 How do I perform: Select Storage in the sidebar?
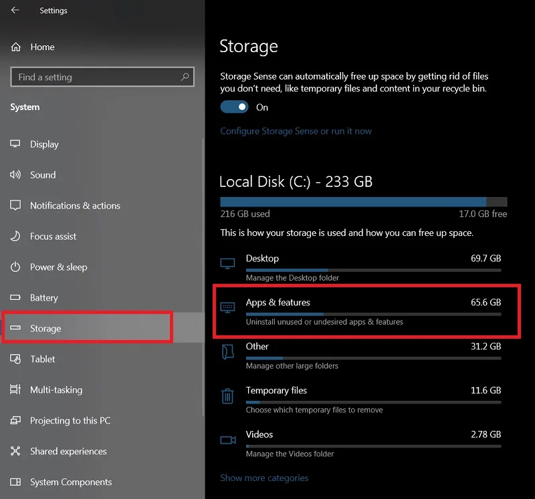tap(102, 328)
